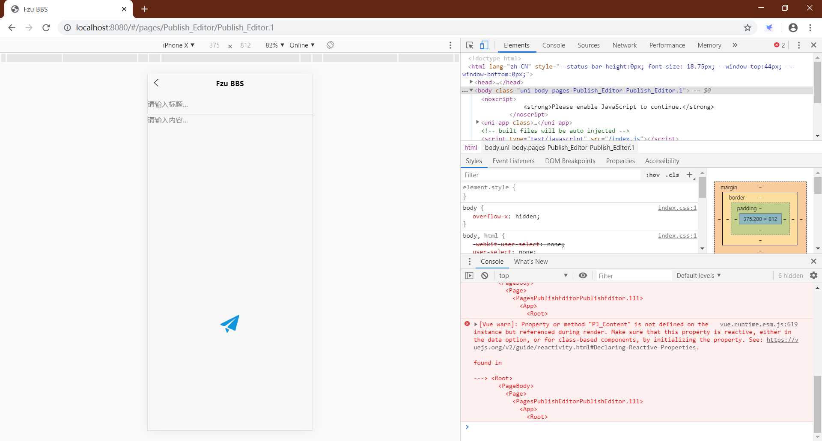Open the user profile avatar menu
The image size is (822, 441).
pos(793,27)
